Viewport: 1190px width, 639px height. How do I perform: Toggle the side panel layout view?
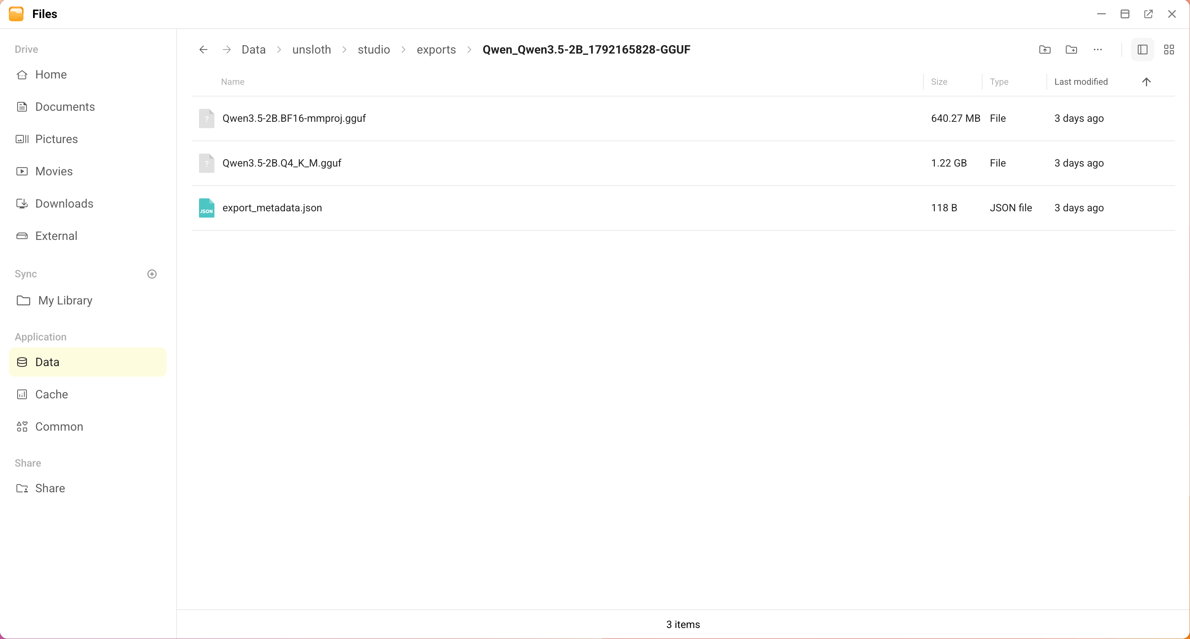point(1142,50)
